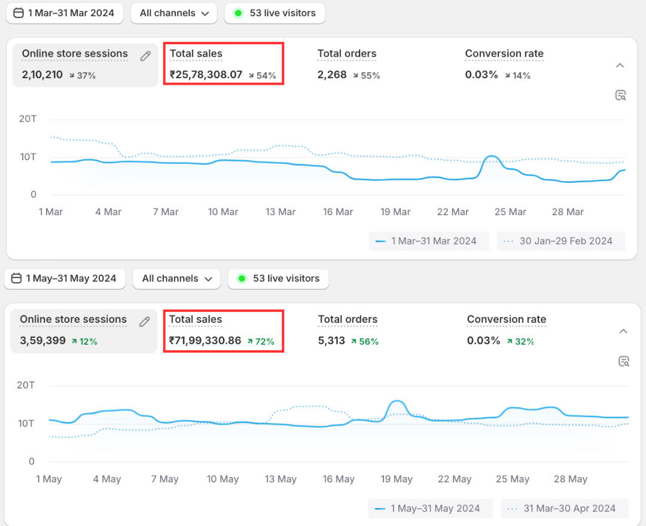The image size is (646, 526).
Task: Click the 53 live visitors button at top
Action: pyautogui.click(x=275, y=13)
